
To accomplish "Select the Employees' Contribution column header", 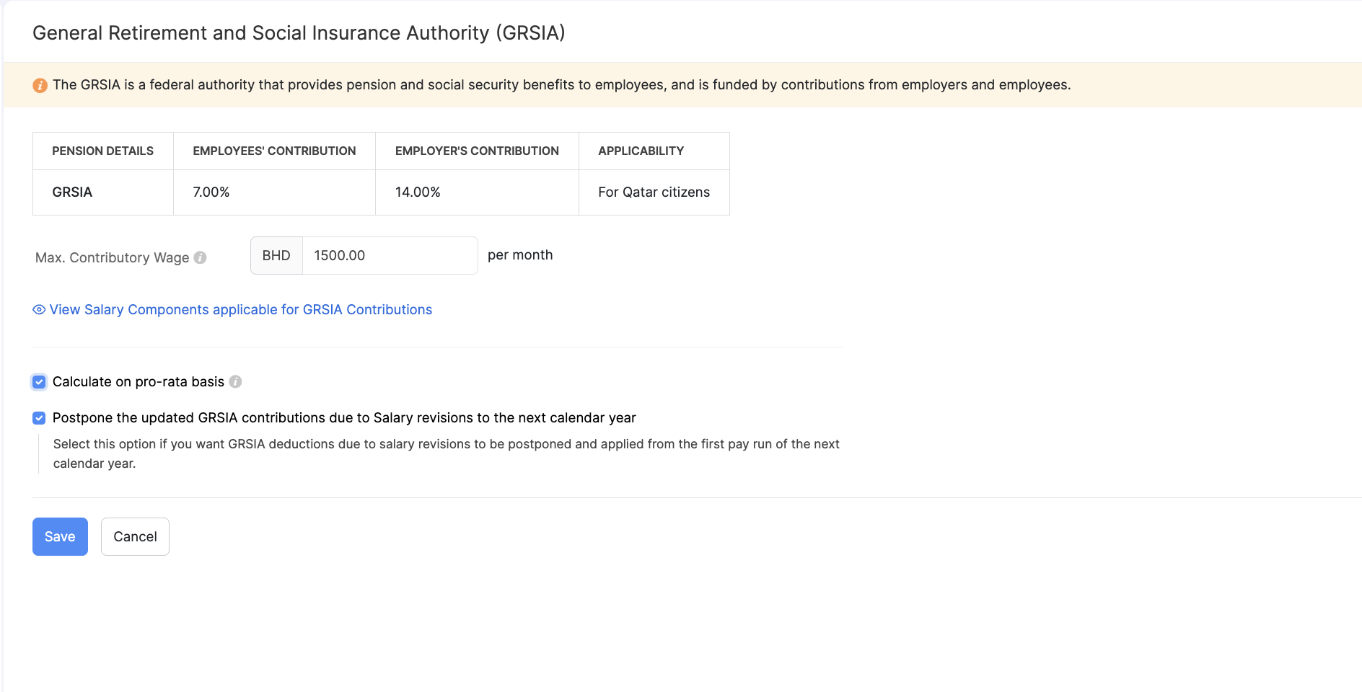I will point(274,151).
